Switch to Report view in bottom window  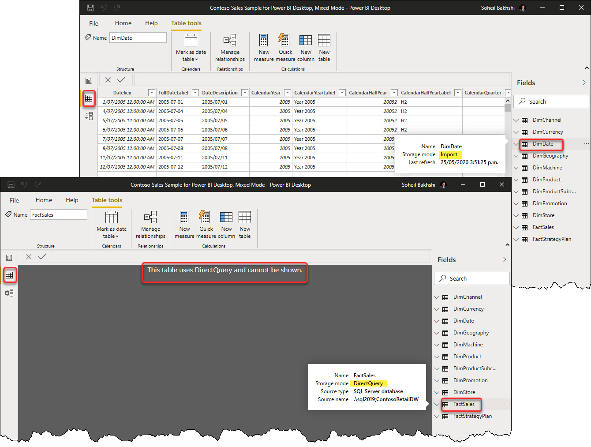9,258
